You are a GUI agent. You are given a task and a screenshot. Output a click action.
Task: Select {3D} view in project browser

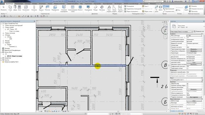click(x=11, y=39)
